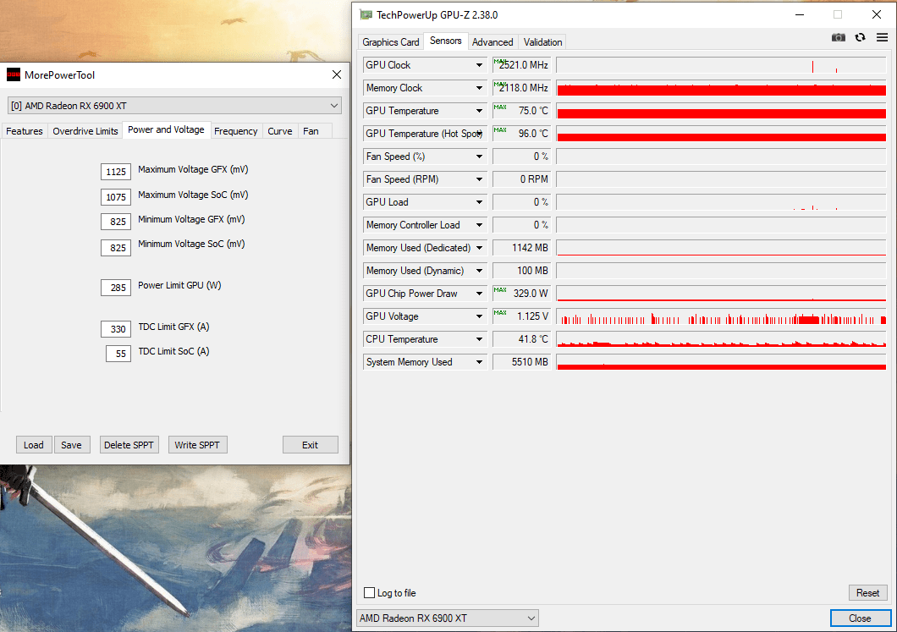Viewport: 897px width, 632px height.
Task: Click the TDC Limit SoC input field
Action: point(118,354)
